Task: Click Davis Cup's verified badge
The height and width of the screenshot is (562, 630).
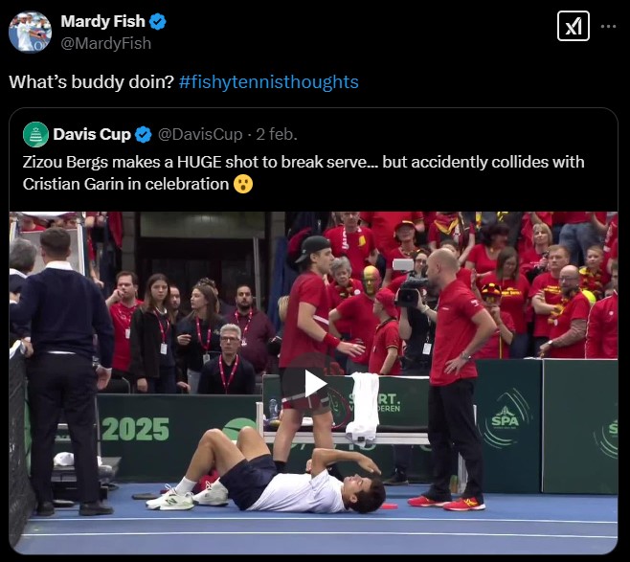Action: click(143, 135)
